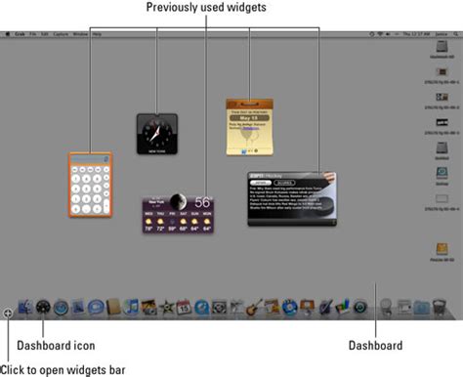Open QuickTime Player in the Dock
Image resolution: width=463 pixels, height=377 pixels.
click(202, 308)
